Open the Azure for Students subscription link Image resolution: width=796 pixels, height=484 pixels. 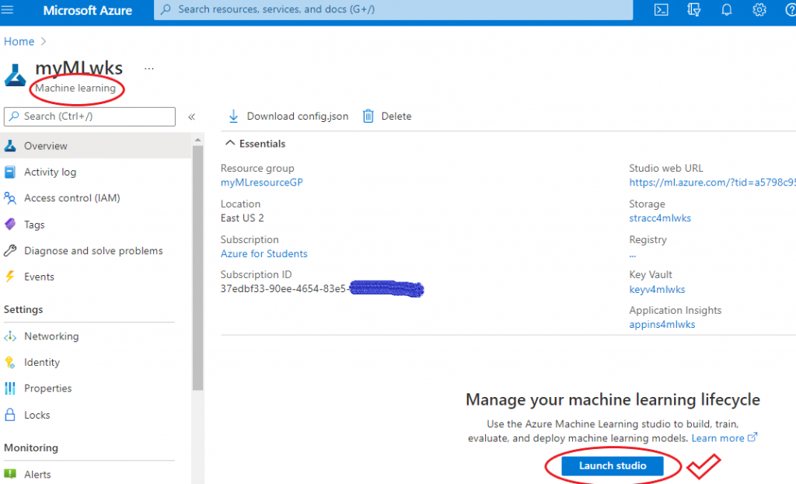click(264, 254)
